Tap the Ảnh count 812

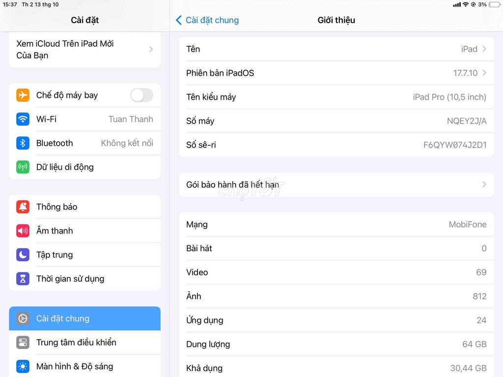point(479,296)
